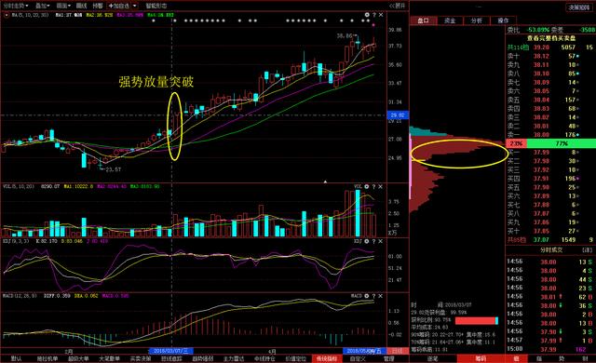Screen dimensions: 596x363
Task: Select the 盘口 tab
Action: tap(423, 20)
